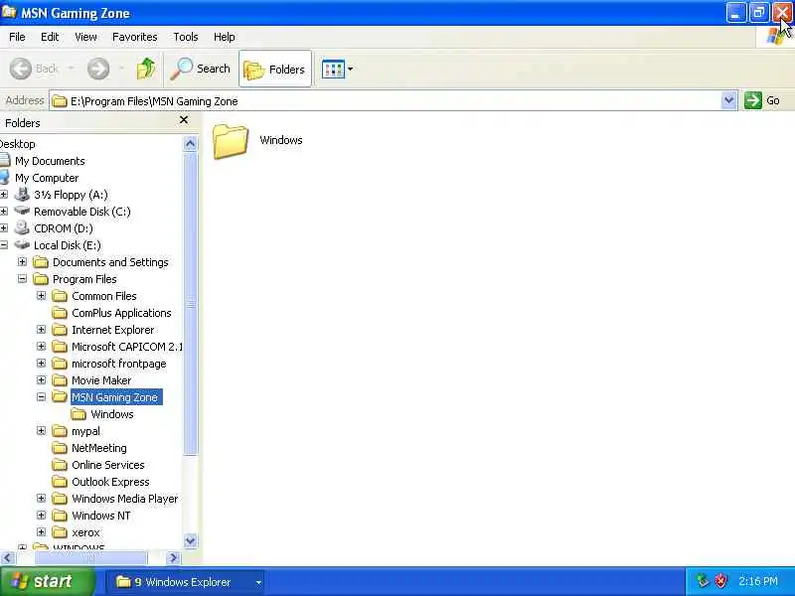Click the folder tree scroll up arrow
Screen dimensions: 795x596
pos(190,144)
